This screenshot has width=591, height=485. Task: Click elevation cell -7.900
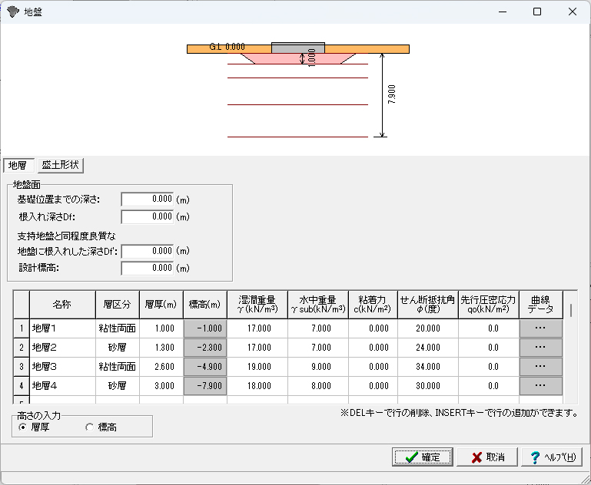(205, 386)
